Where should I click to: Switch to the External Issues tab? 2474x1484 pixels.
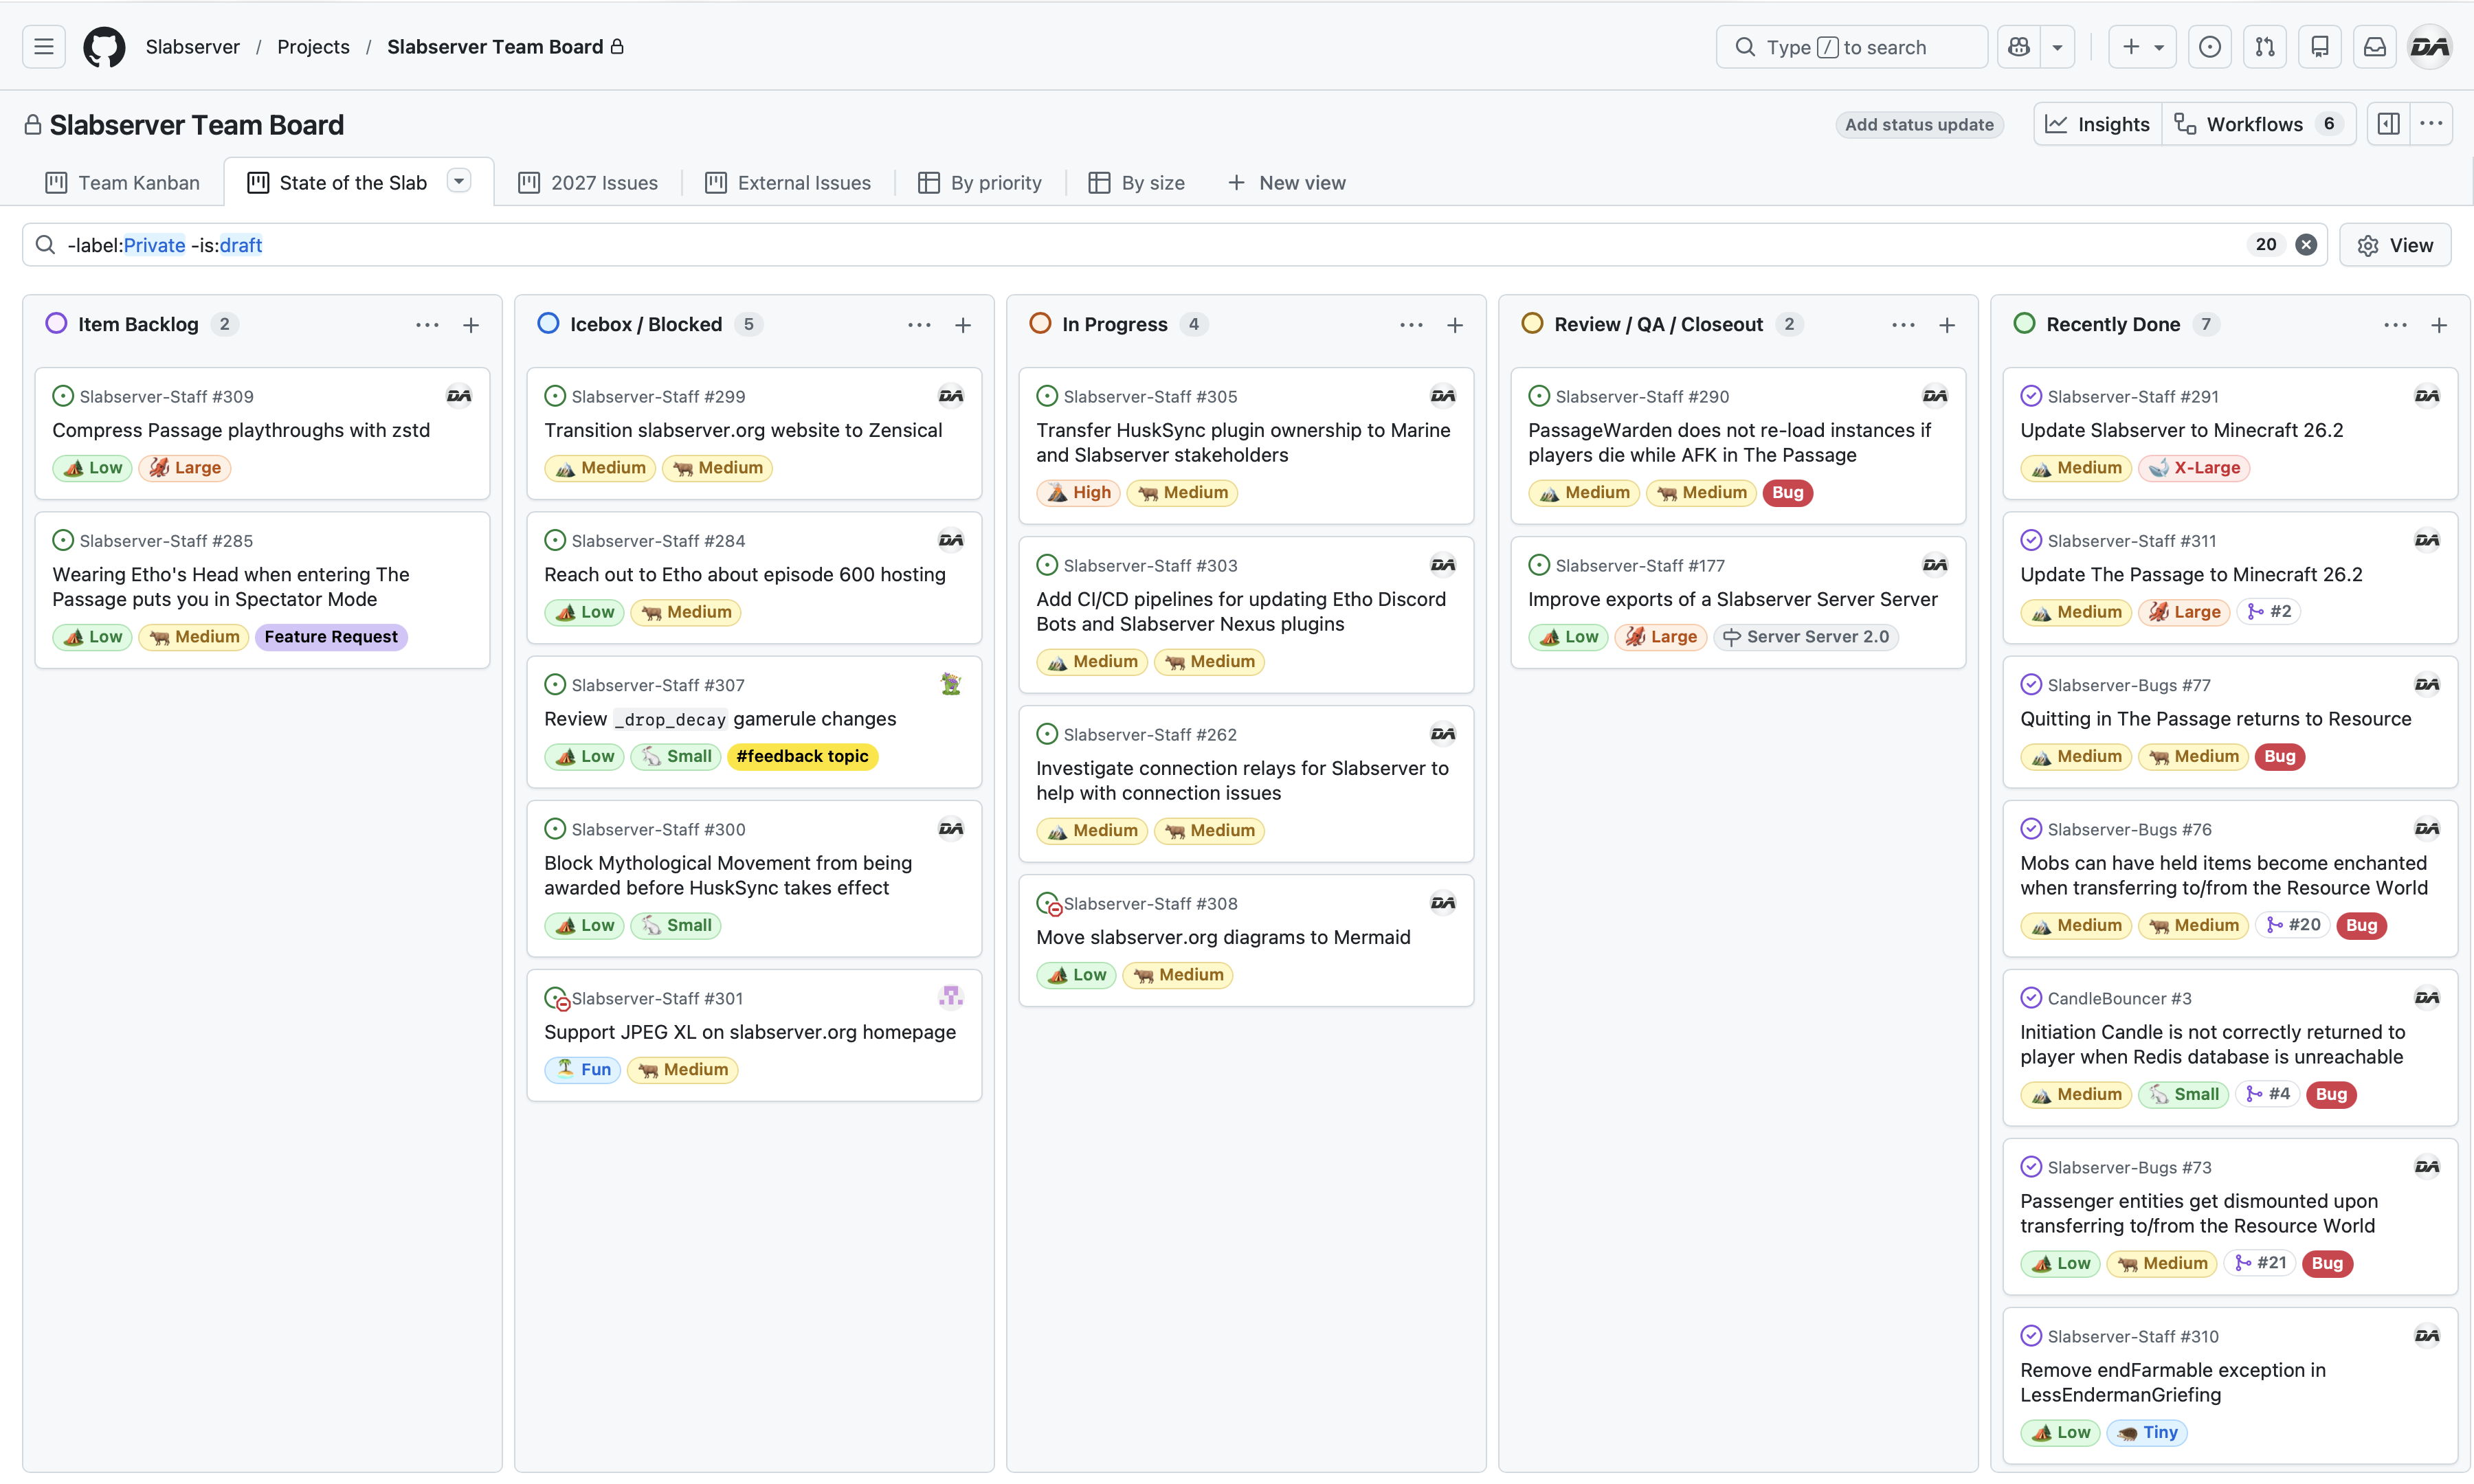(x=789, y=183)
